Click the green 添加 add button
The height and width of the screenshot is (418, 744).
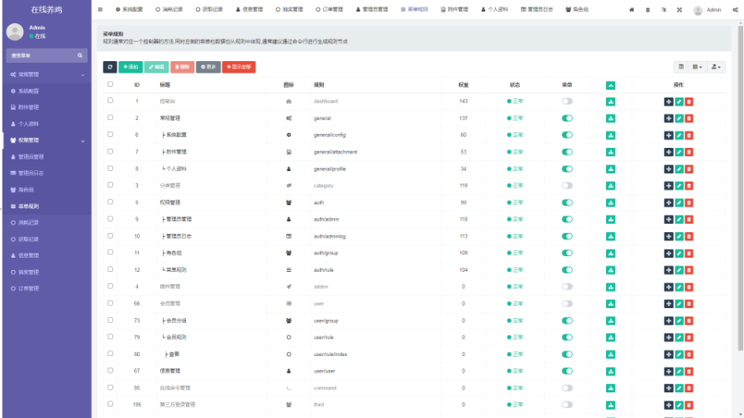click(x=130, y=66)
